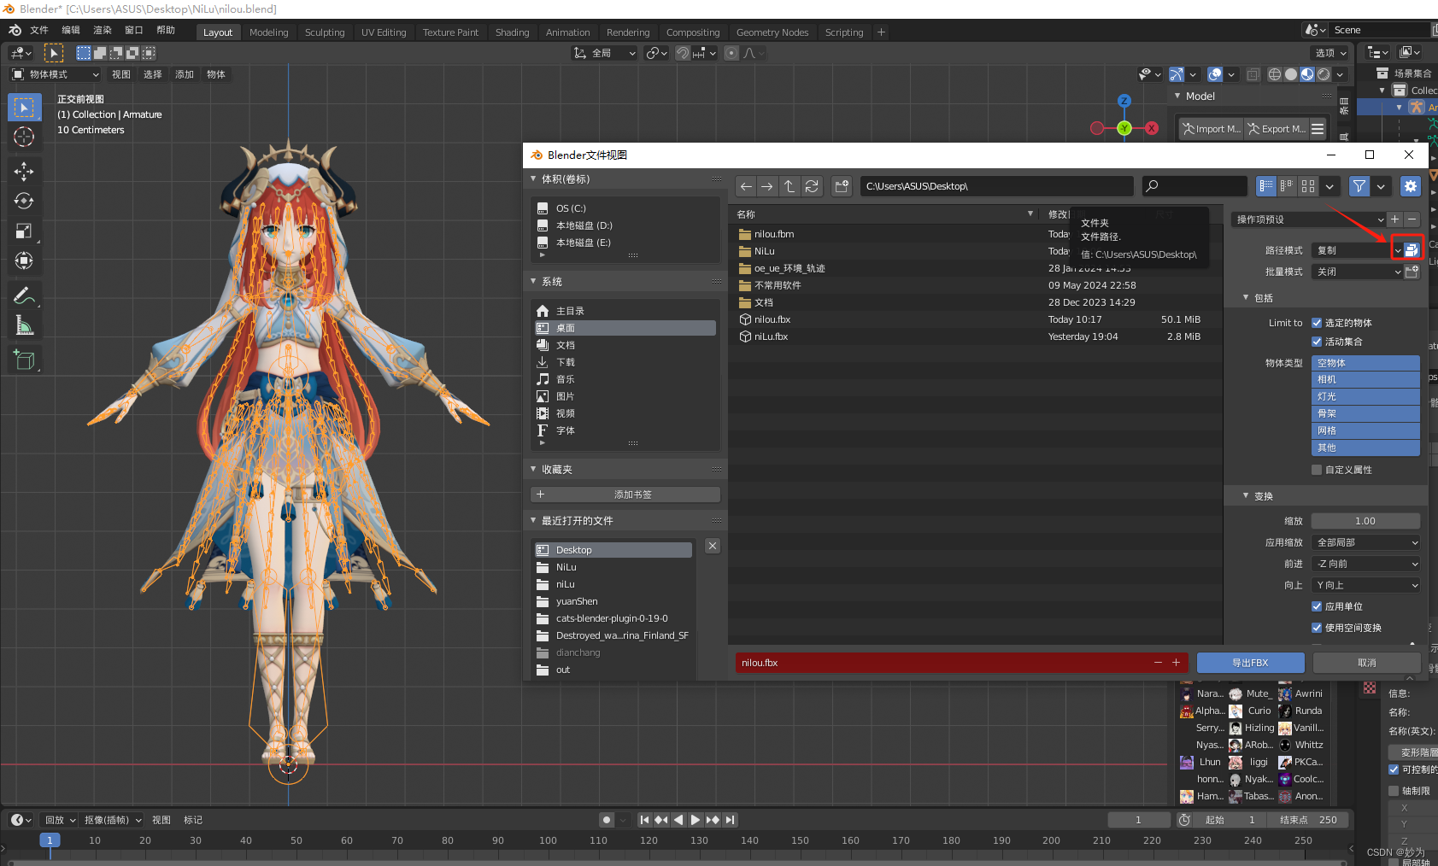Click the Export M... button in Model panel
Screen dimensions: 1438x866
point(1276,129)
